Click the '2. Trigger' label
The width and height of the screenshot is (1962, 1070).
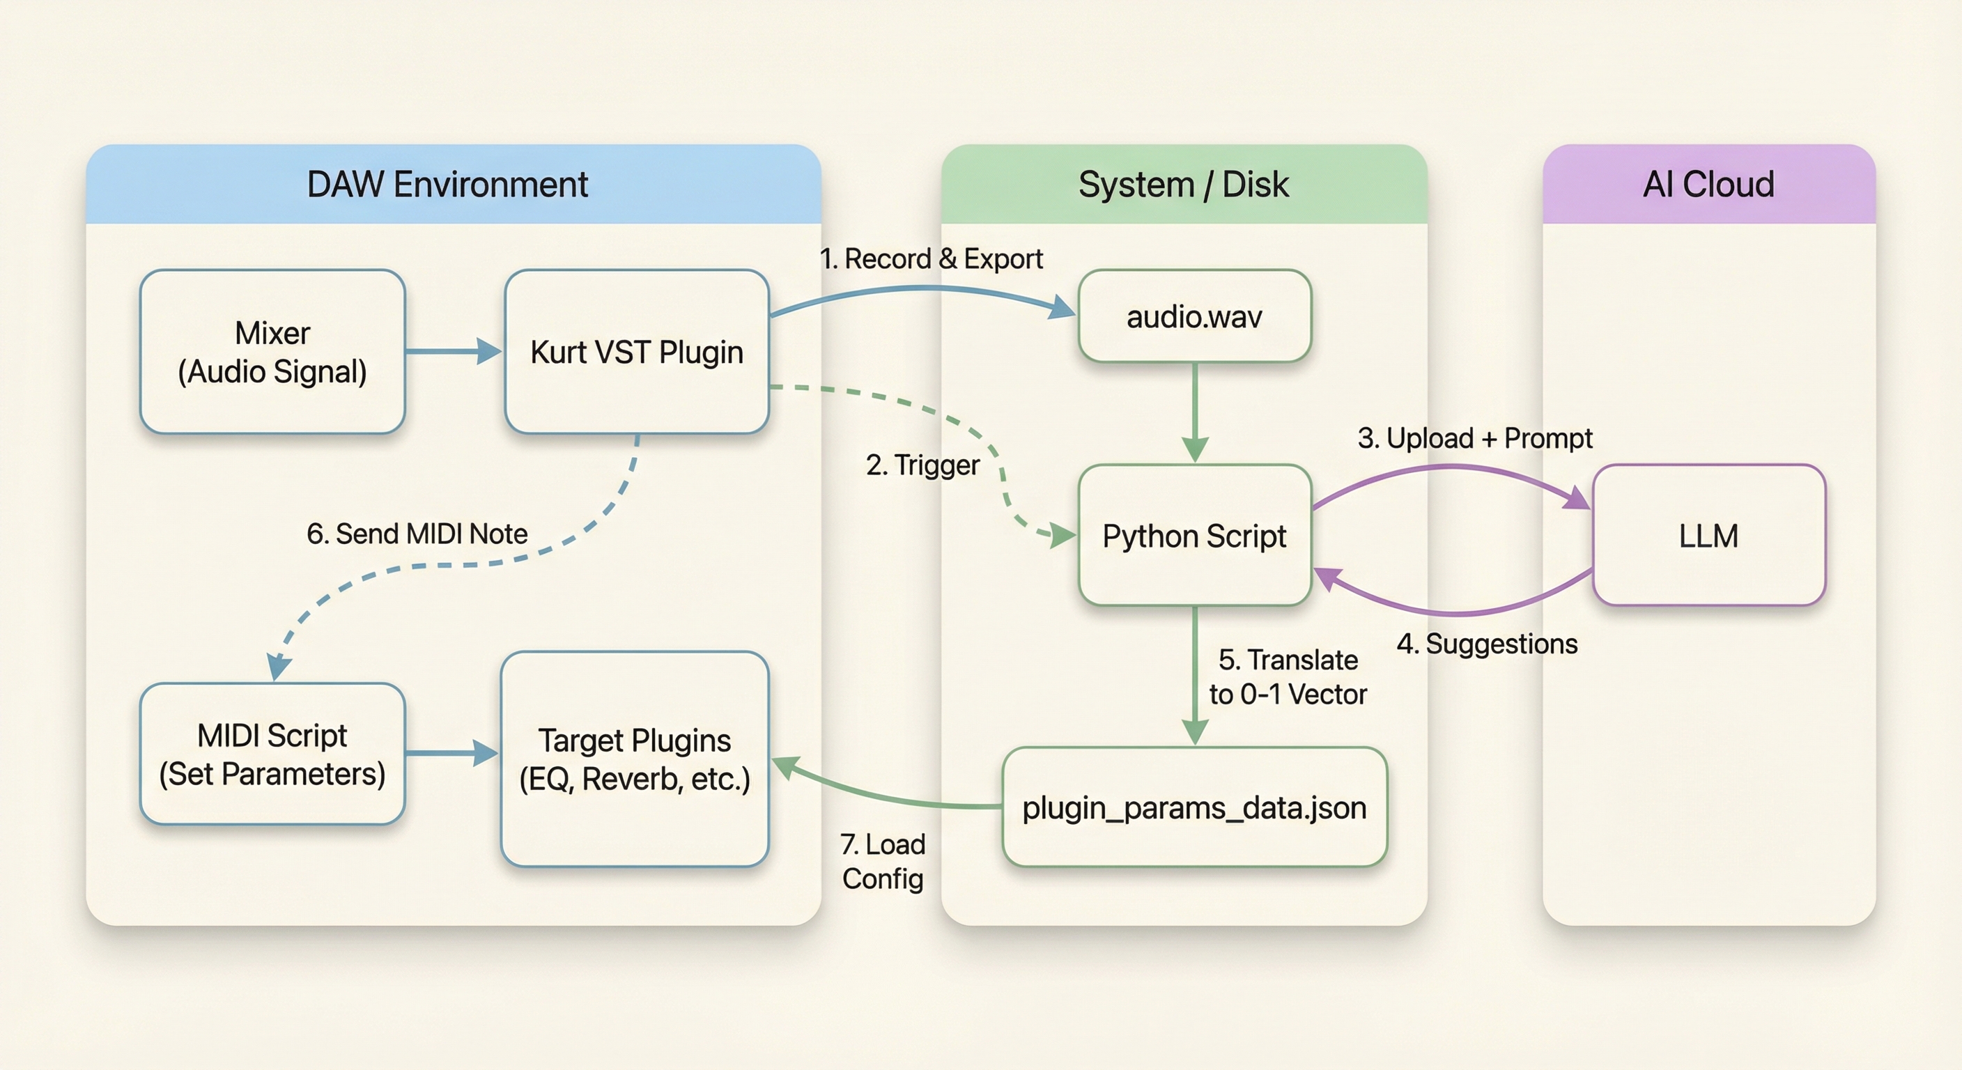[922, 465]
